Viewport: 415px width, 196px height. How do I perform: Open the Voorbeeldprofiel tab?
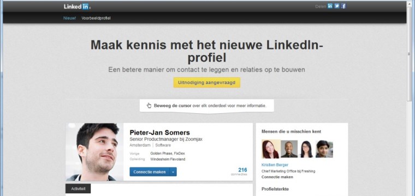point(96,18)
